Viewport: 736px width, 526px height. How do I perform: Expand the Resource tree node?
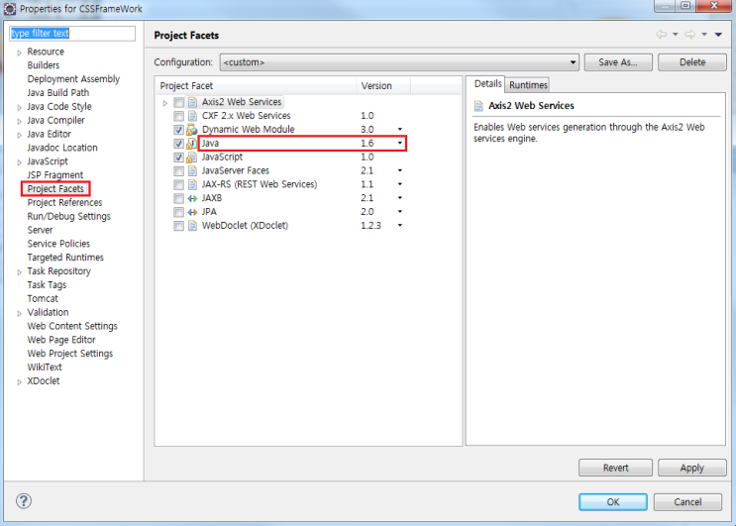[19, 53]
